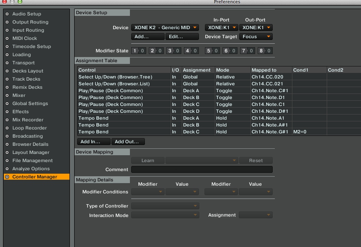361x247 pixels.
Task: Open the Device dropdown XONE K2
Action: point(165,28)
